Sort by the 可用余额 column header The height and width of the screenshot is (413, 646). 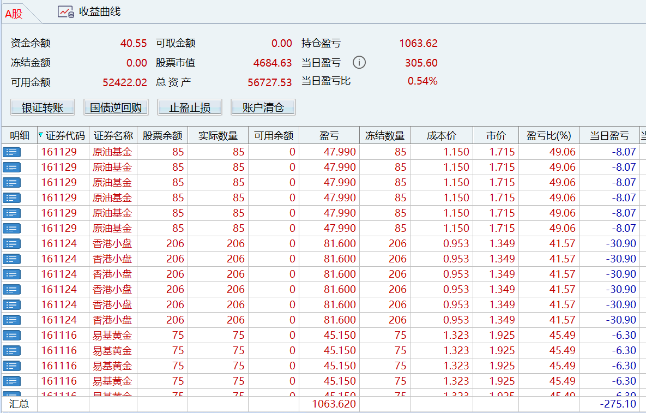pyautogui.click(x=274, y=136)
